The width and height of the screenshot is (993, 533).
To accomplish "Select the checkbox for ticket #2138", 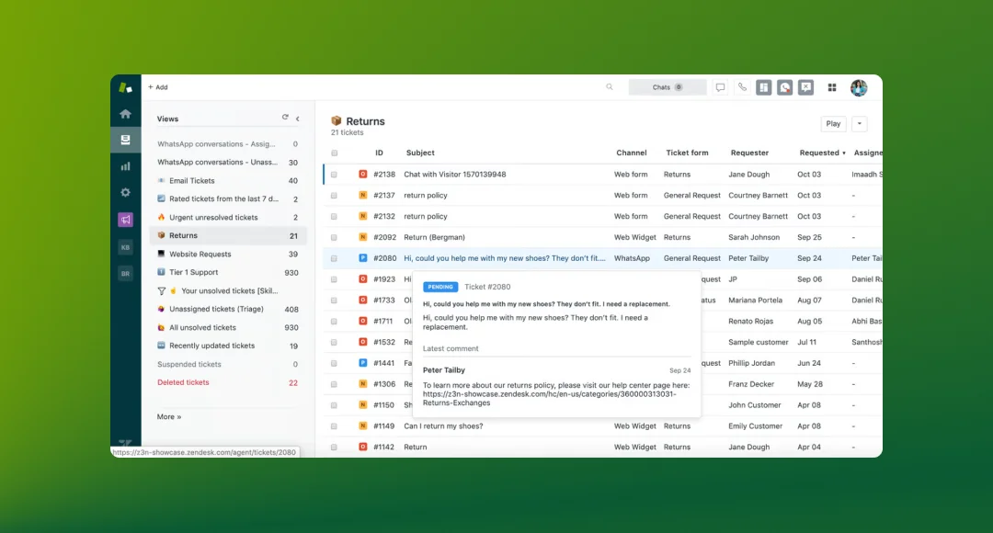I will pos(333,174).
